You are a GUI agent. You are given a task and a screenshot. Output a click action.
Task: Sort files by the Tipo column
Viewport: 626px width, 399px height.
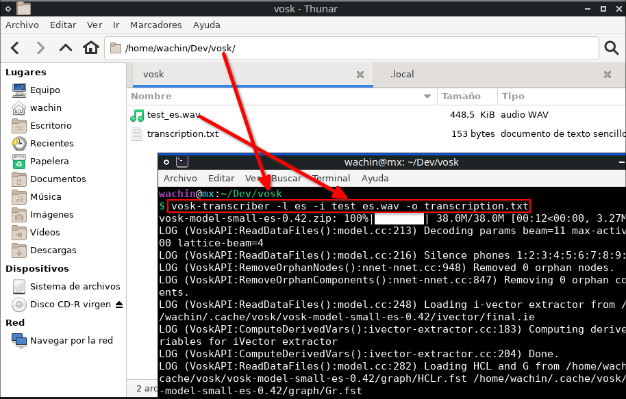[562, 96]
